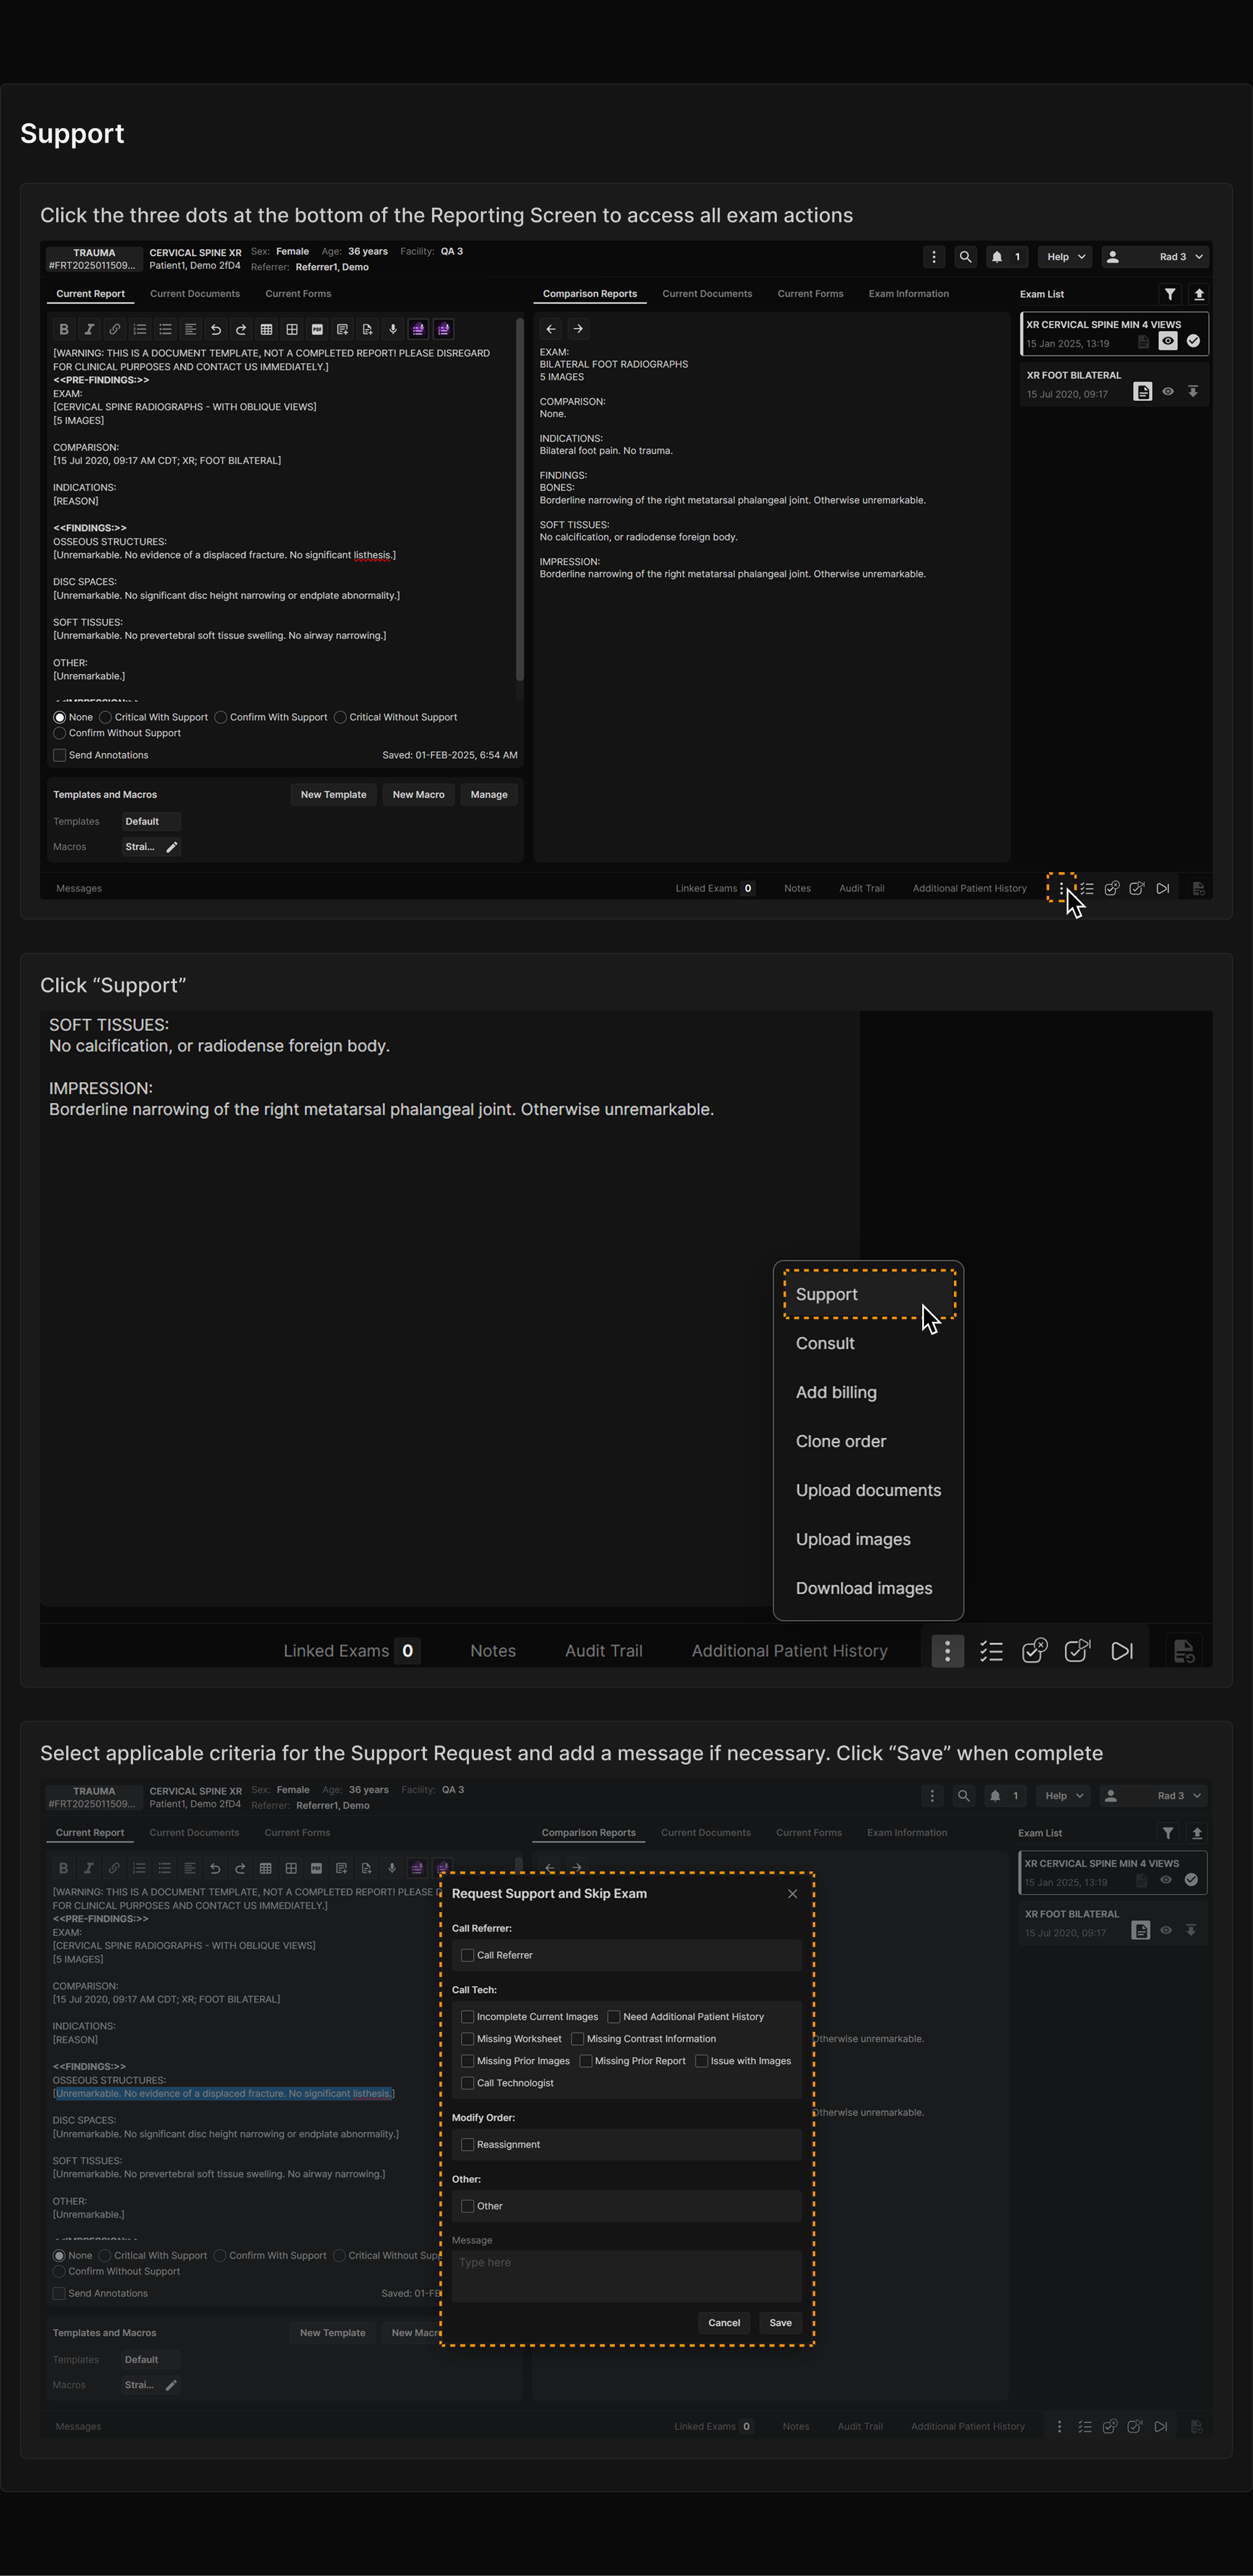Toggle eye icon on first step's XR FOOT BILATERAL
The height and width of the screenshot is (2576, 1253).
point(1167,392)
